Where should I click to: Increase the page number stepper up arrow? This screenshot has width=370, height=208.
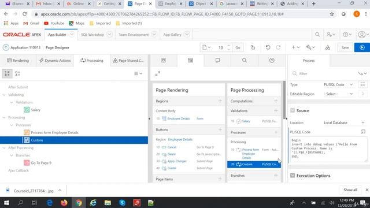(228, 46)
